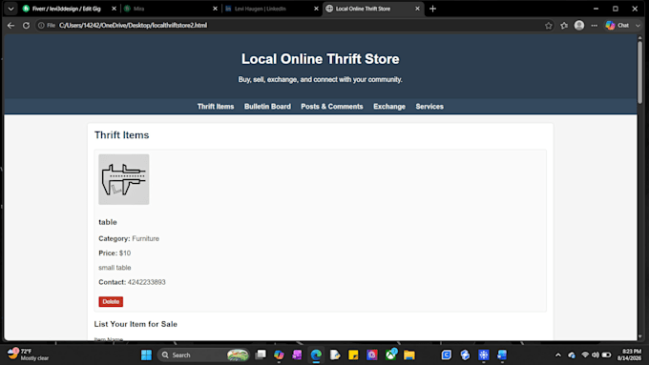Delete the table listing
Image resolution: width=649 pixels, height=365 pixels.
(x=111, y=302)
